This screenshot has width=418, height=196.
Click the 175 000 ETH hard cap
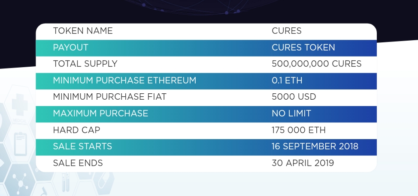click(x=299, y=130)
